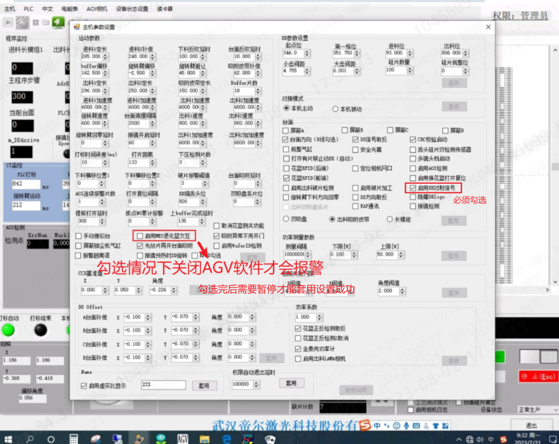Select the 本机被动 radio button
Viewport: 559px width, 444px height.
(335, 109)
